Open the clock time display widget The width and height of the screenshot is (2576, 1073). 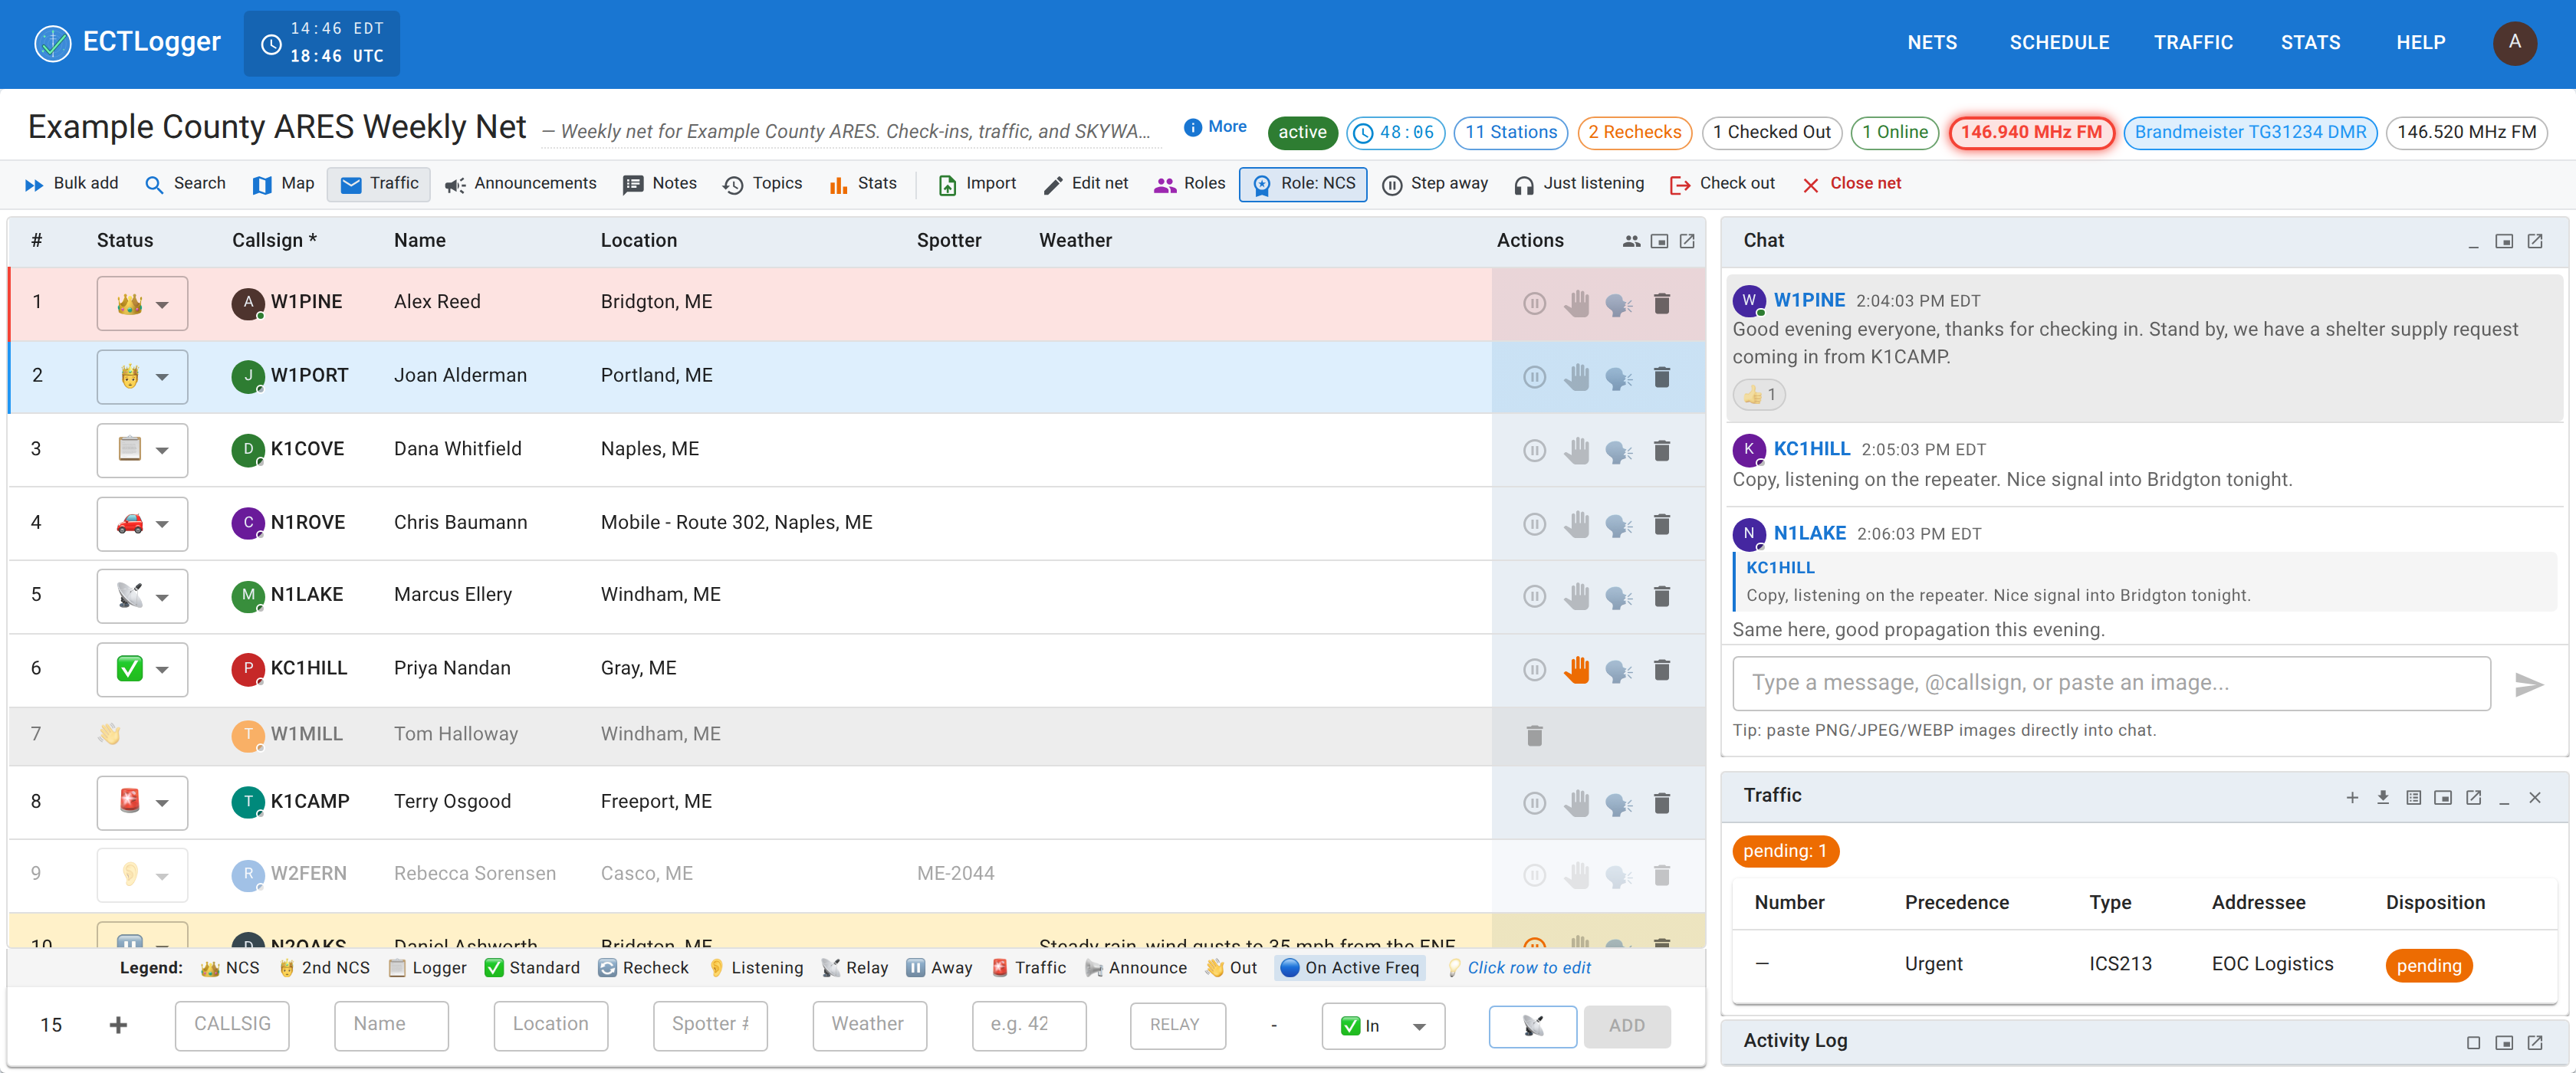321,43
